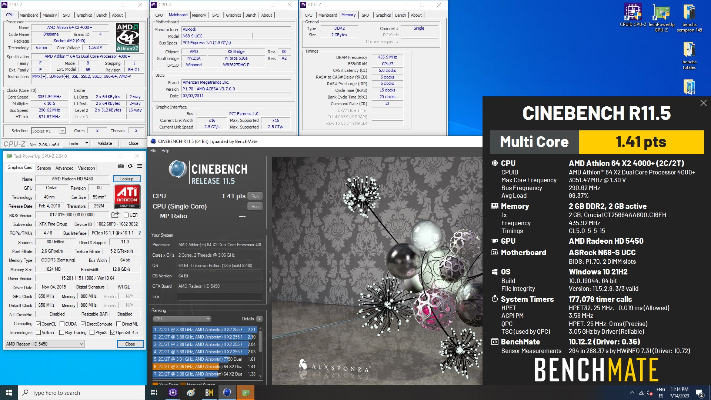Click the Paint taskbar icon
The height and width of the screenshot is (400, 711).
point(191,393)
